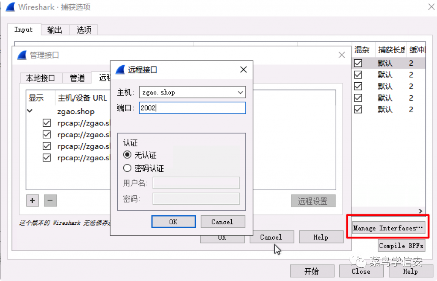Open the 本地接口 tab
The image size is (437, 281).
pyautogui.click(x=41, y=78)
